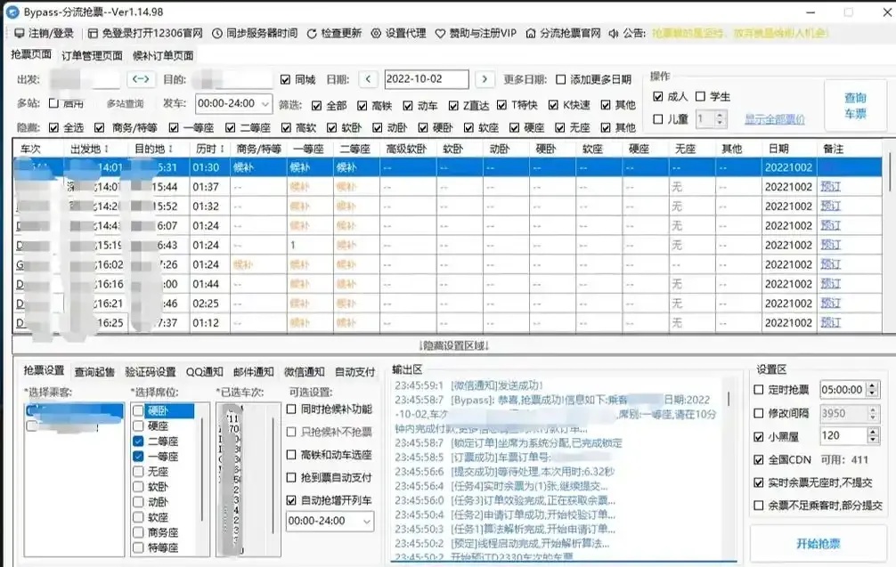Click the 注销/登录 toolbar item
The image size is (896, 567).
(x=44, y=33)
